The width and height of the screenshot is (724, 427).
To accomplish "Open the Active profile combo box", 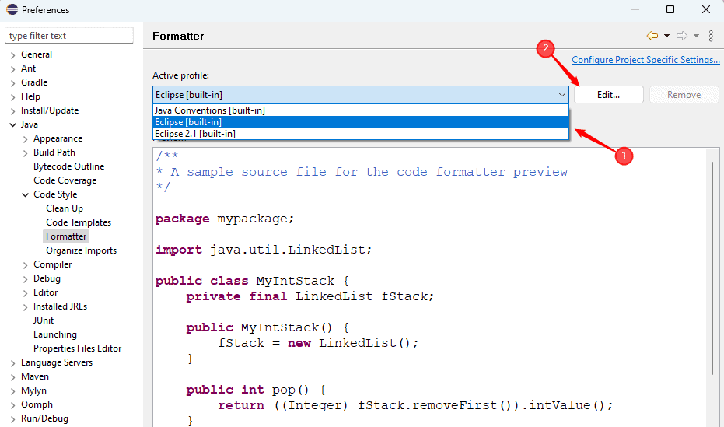I will (361, 95).
